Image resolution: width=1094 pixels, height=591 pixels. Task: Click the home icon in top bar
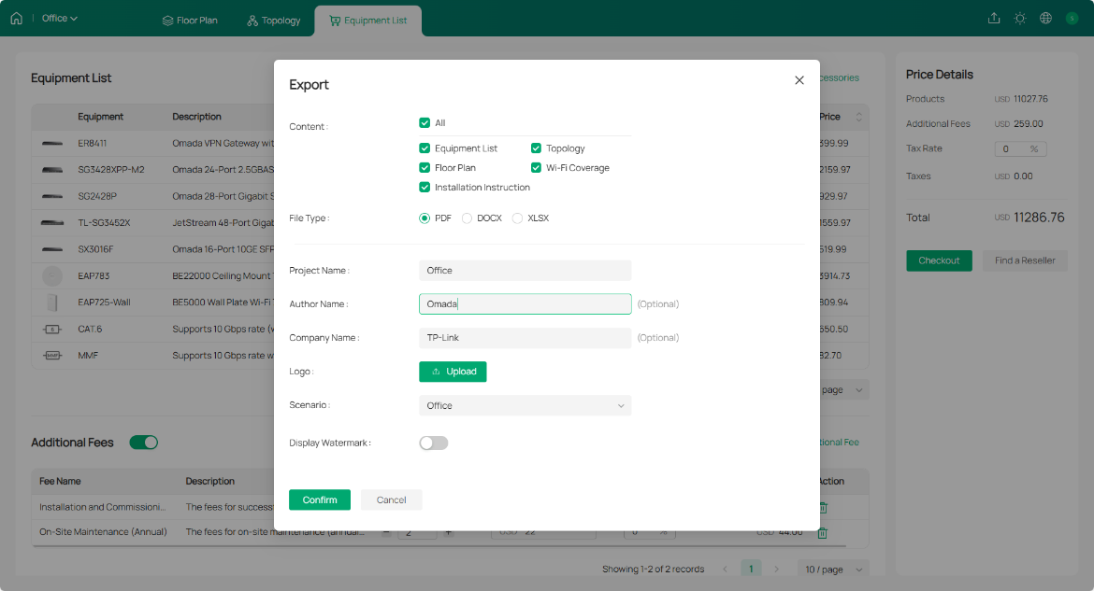16,19
